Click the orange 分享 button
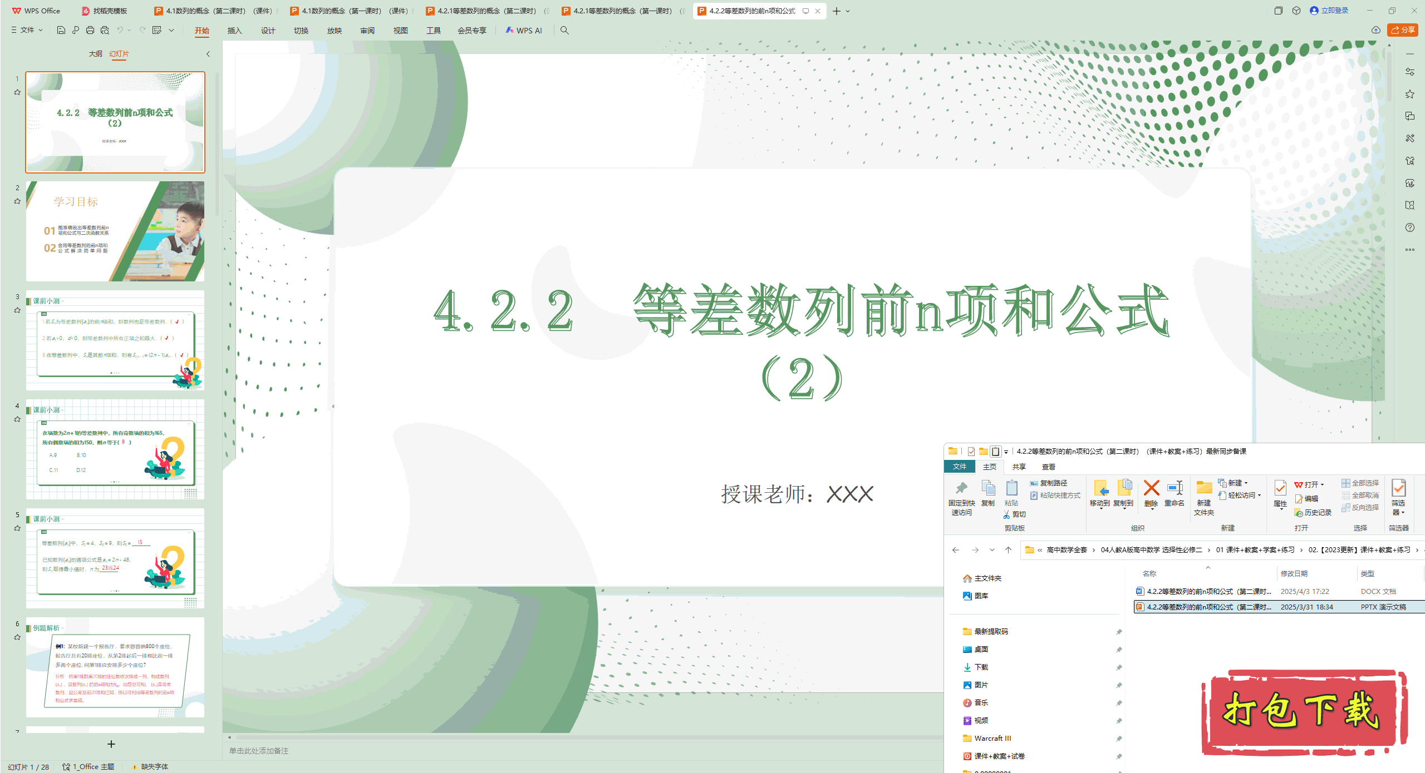The height and width of the screenshot is (773, 1425). (x=1403, y=30)
